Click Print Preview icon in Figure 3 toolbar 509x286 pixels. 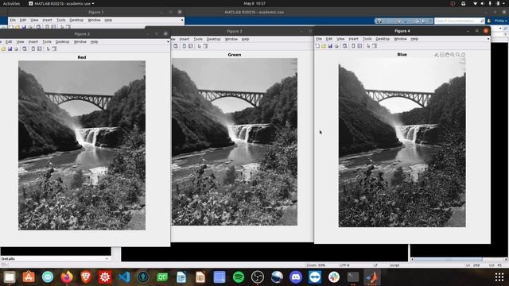tap(176, 46)
